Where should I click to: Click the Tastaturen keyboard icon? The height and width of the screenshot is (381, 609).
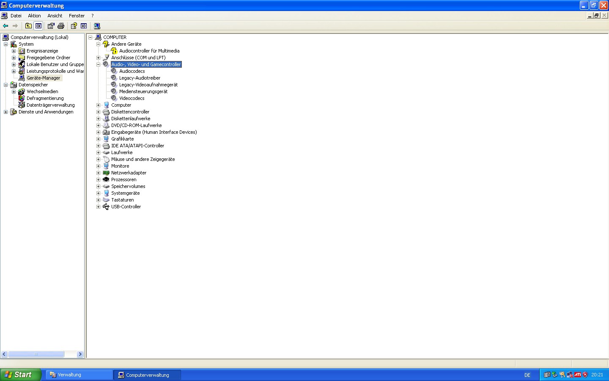click(x=106, y=200)
